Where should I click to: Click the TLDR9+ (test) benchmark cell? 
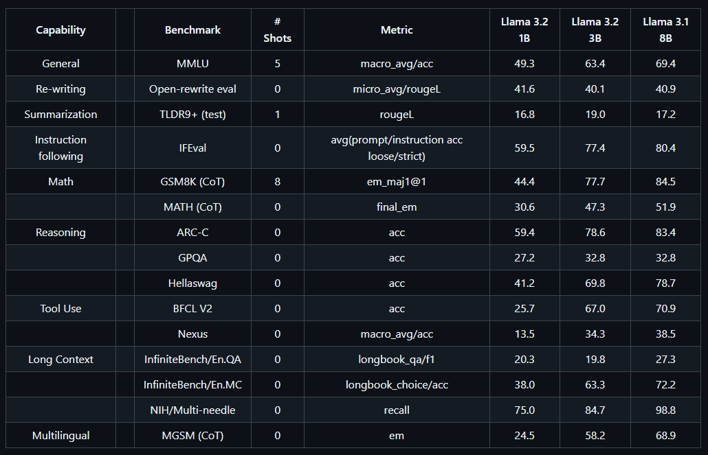192,115
